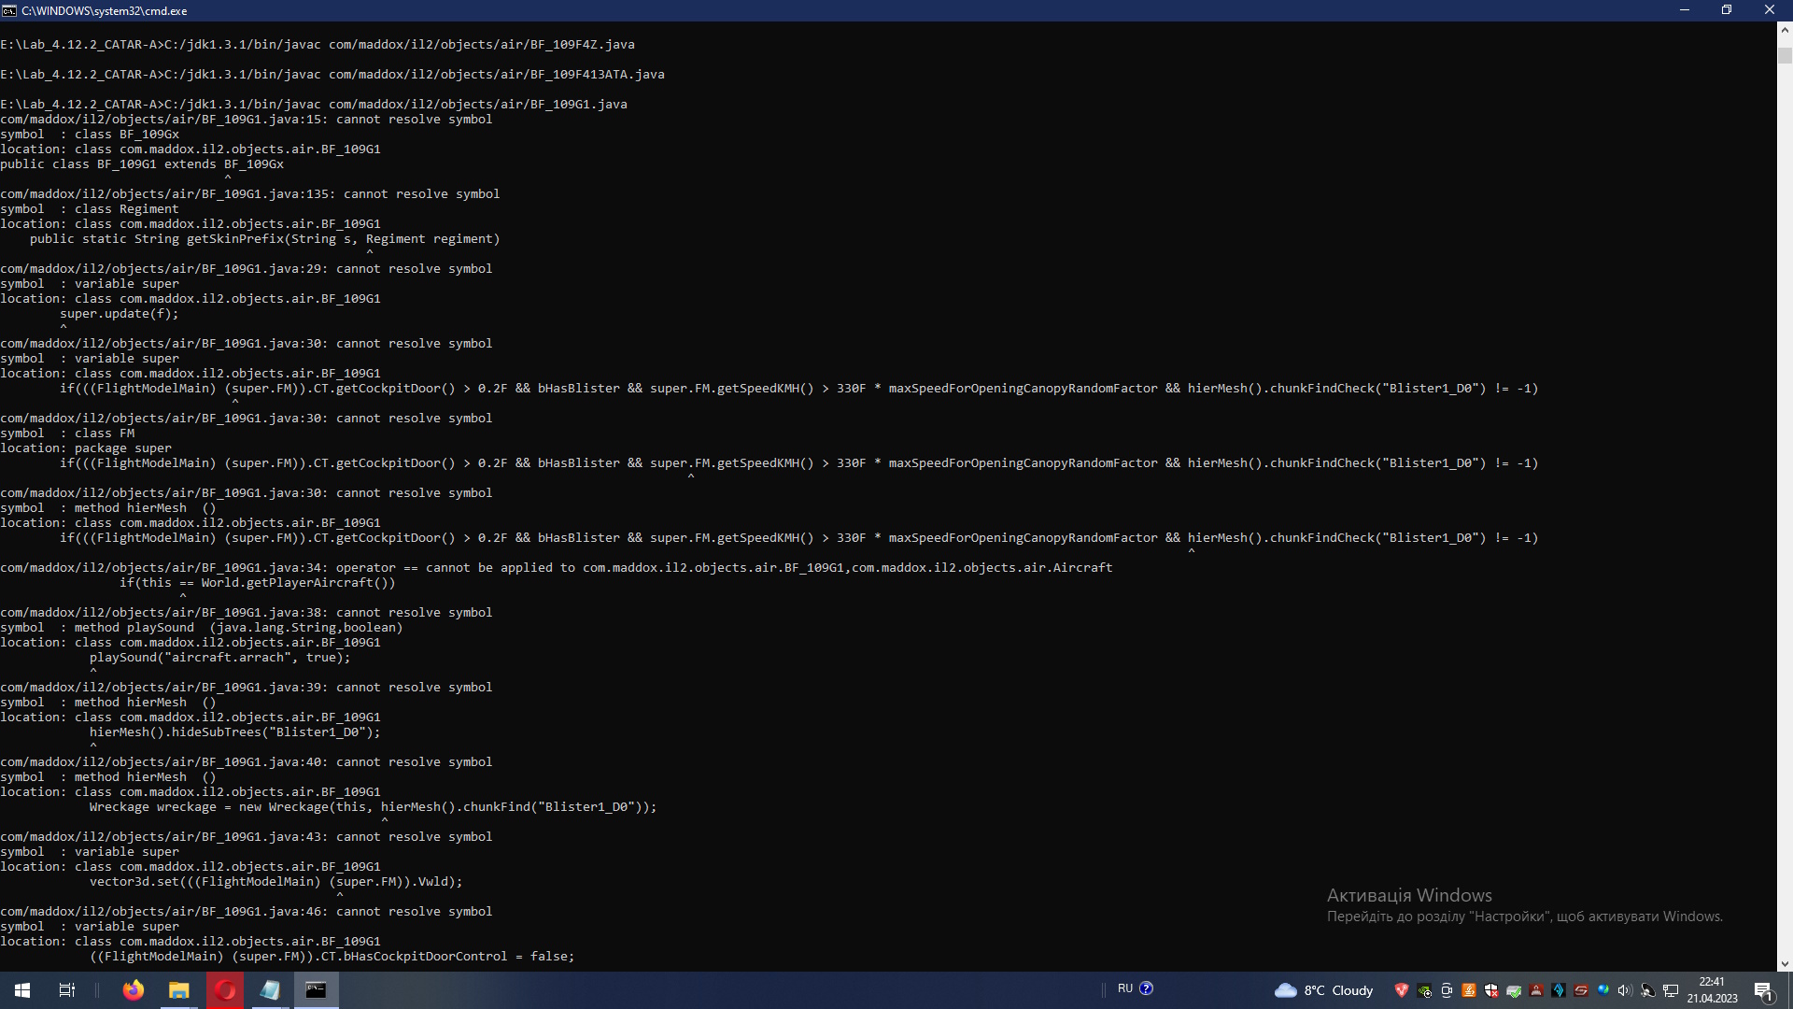Viewport: 1793px width, 1009px height.
Task: Switch to the Opera browser taskbar icon
Action: (225, 990)
